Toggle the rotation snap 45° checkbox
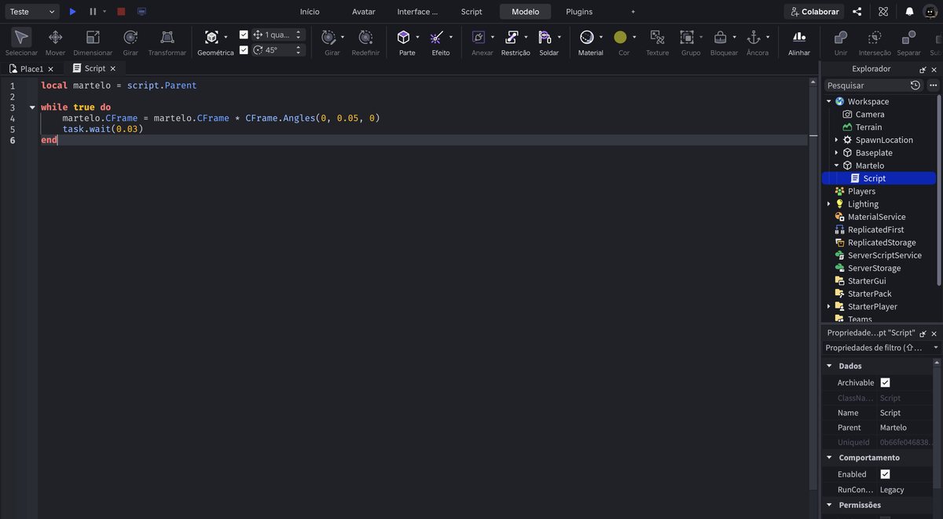The width and height of the screenshot is (943, 519). click(x=244, y=49)
